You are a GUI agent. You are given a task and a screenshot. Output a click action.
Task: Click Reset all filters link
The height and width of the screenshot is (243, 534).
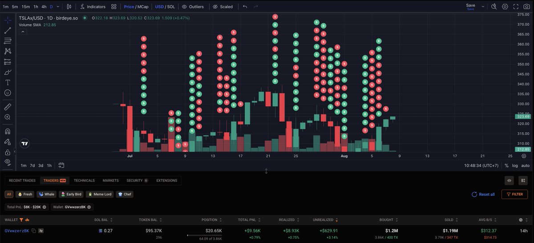(x=483, y=194)
